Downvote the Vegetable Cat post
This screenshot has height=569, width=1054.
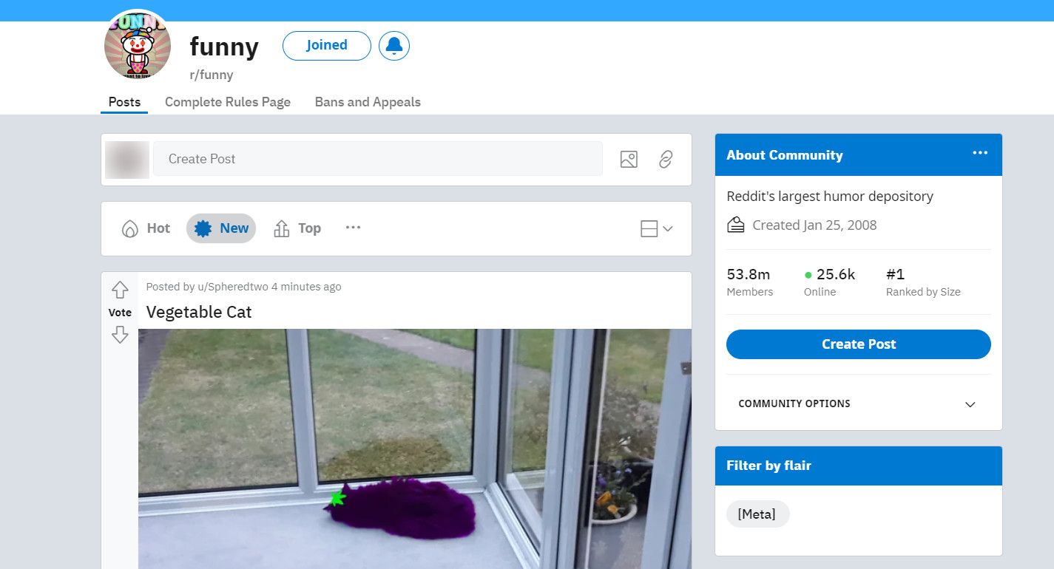click(x=120, y=335)
